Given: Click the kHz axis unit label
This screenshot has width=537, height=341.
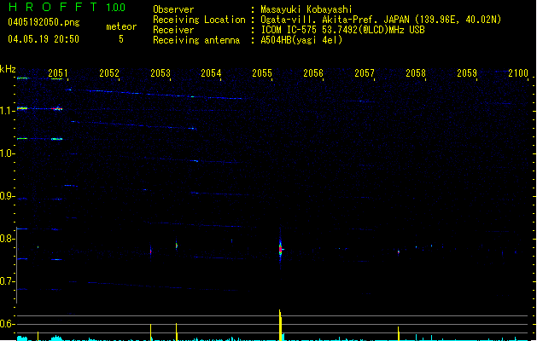Looking at the screenshot, I should [x=8, y=69].
